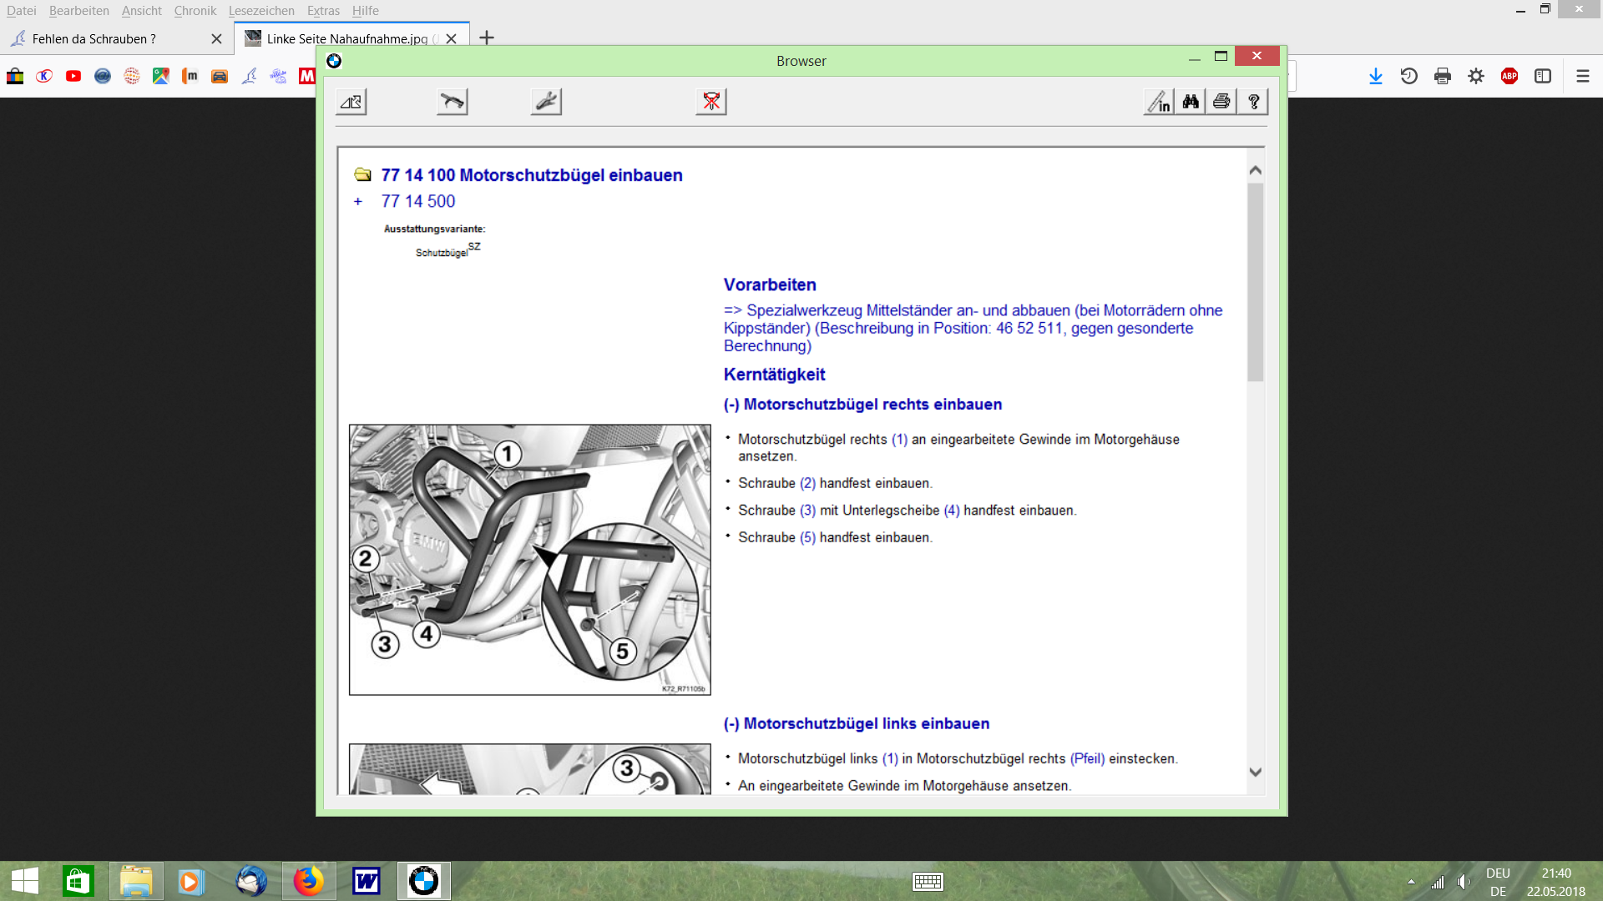Click the wrench tool toolbar icon

tap(546, 102)
